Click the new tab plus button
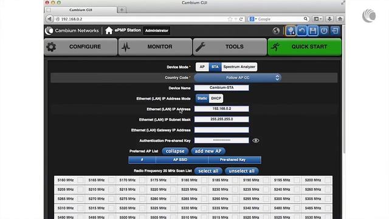Screen dimensions: 389x219 tap(122, 10)
